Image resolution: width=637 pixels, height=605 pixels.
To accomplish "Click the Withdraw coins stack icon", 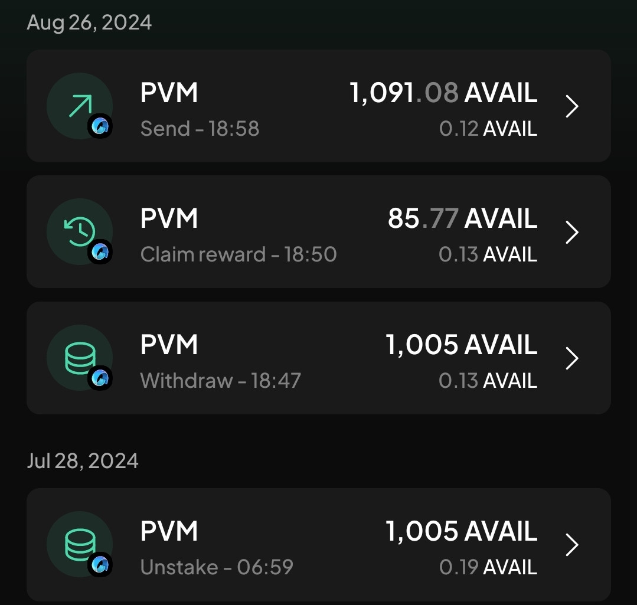I will (x=79, y=355).
